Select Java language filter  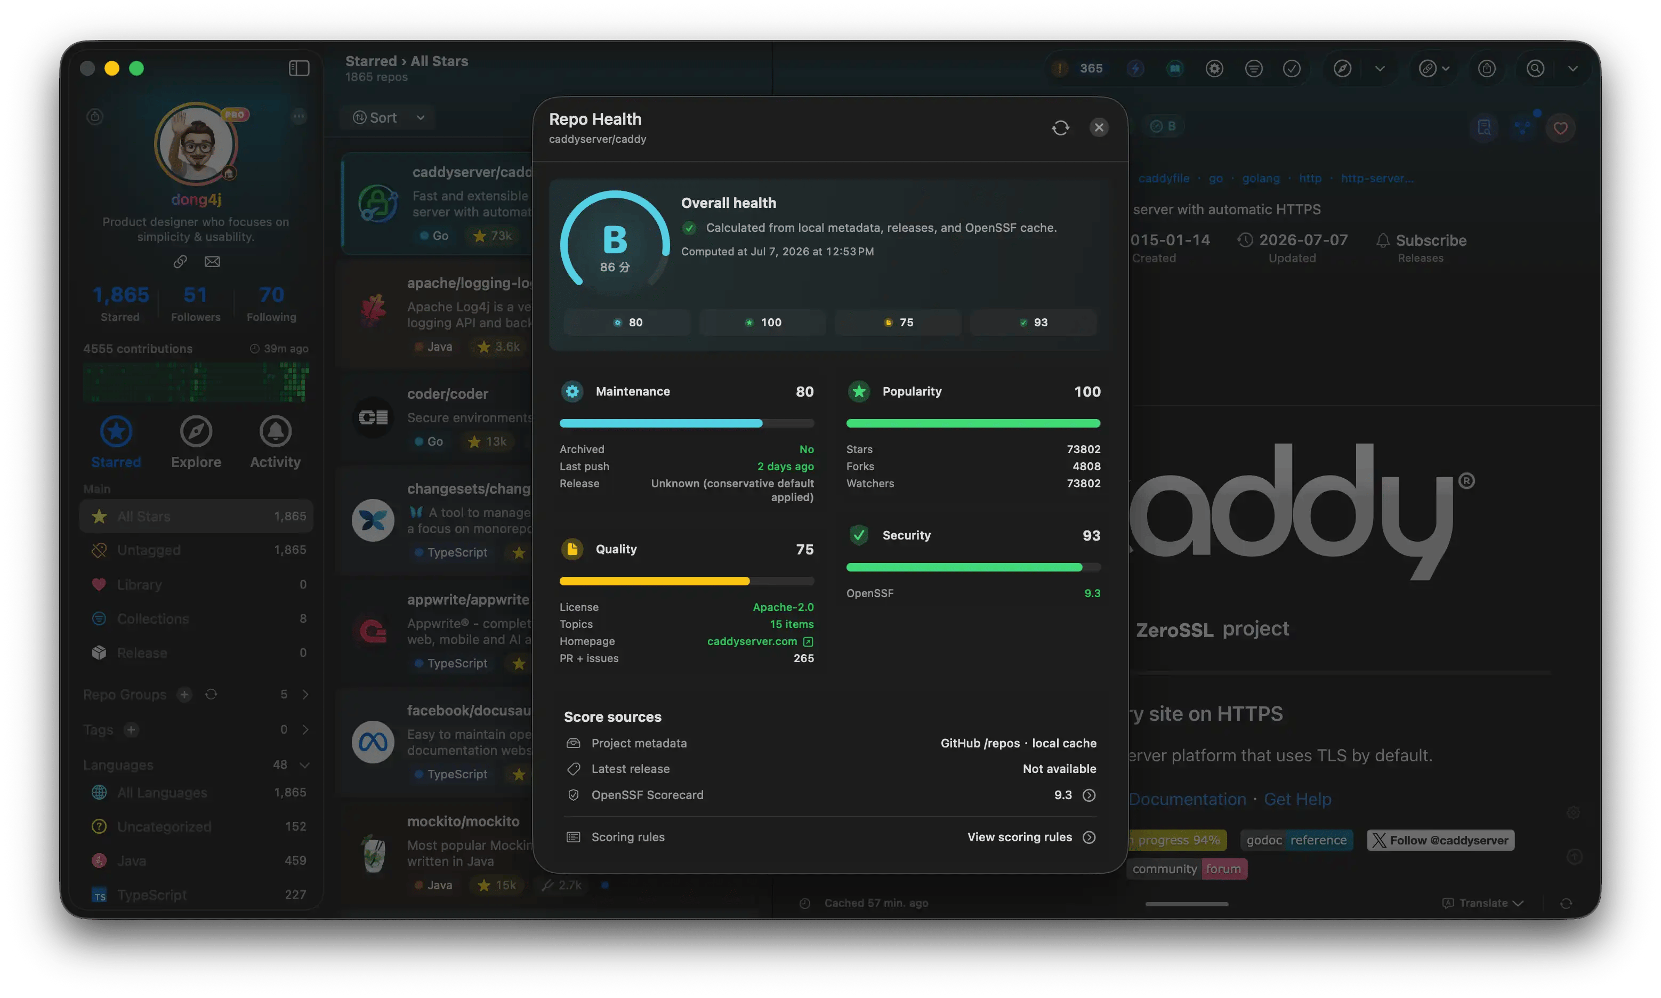pyautogui.click(x=196, y=860)
